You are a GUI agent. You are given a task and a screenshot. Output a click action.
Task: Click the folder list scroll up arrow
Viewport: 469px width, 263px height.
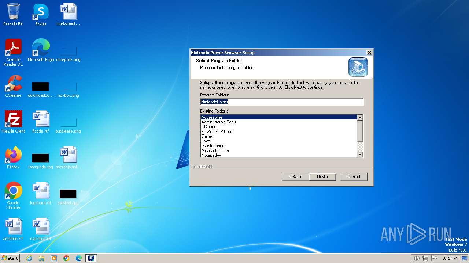pyautogui.click(x=360, y=118)
